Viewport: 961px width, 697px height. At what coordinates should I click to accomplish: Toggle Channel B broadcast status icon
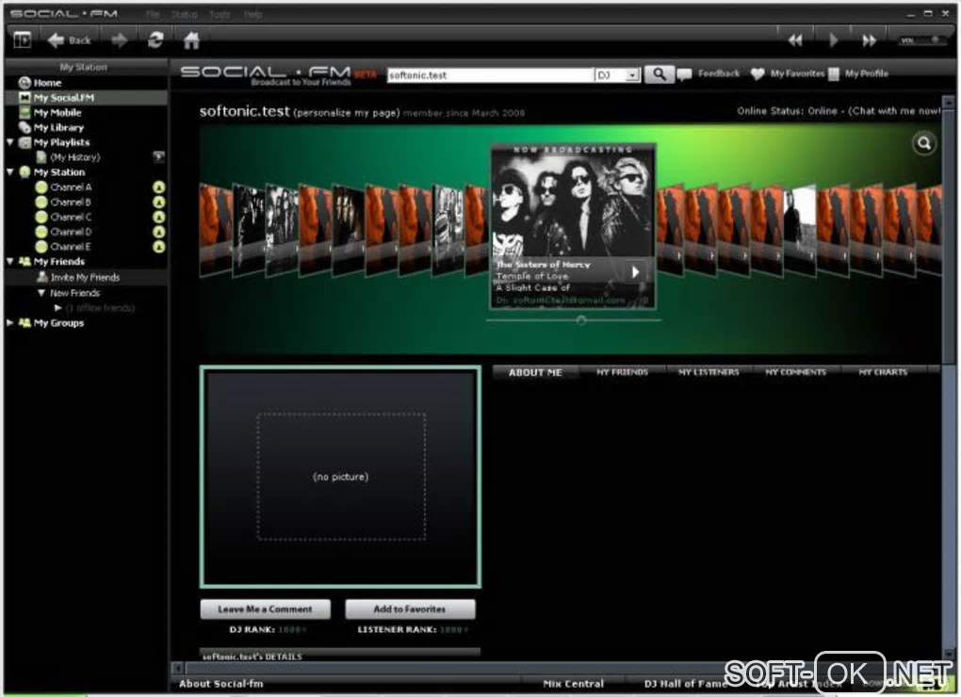point(158,203)
